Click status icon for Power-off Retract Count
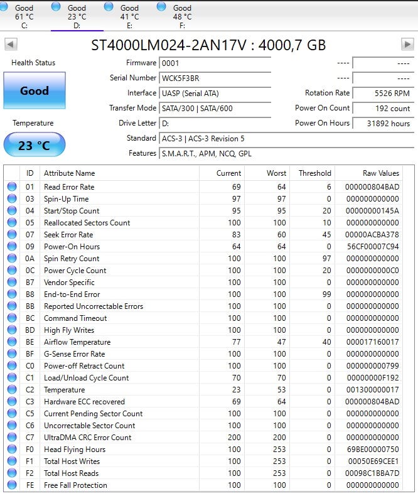The height and width of the screenshot is (496, 418). (12, 365)
